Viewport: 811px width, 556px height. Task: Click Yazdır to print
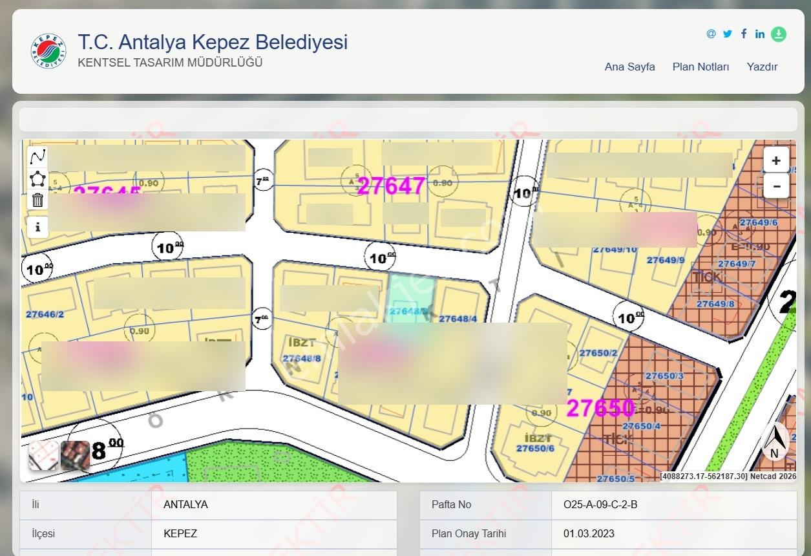pos(762,67)
